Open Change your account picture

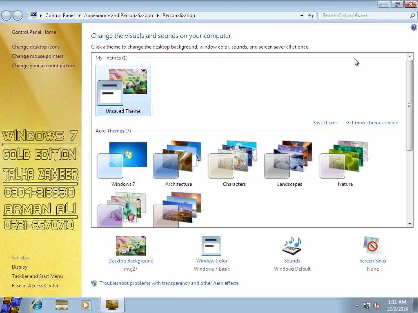(x=43, y=66)
